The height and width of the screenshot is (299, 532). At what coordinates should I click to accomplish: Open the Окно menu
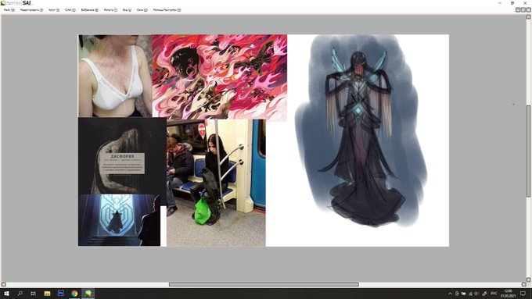pyautogui.click(x=142, y=10)
